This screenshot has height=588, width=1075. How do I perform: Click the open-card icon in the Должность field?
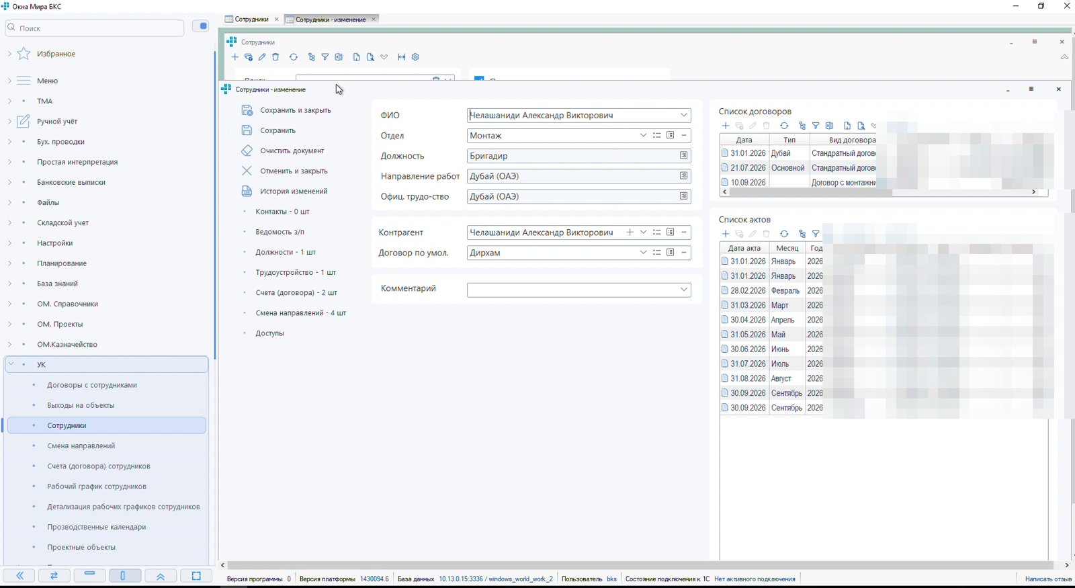pyautogui.click(x=684, y=156)
